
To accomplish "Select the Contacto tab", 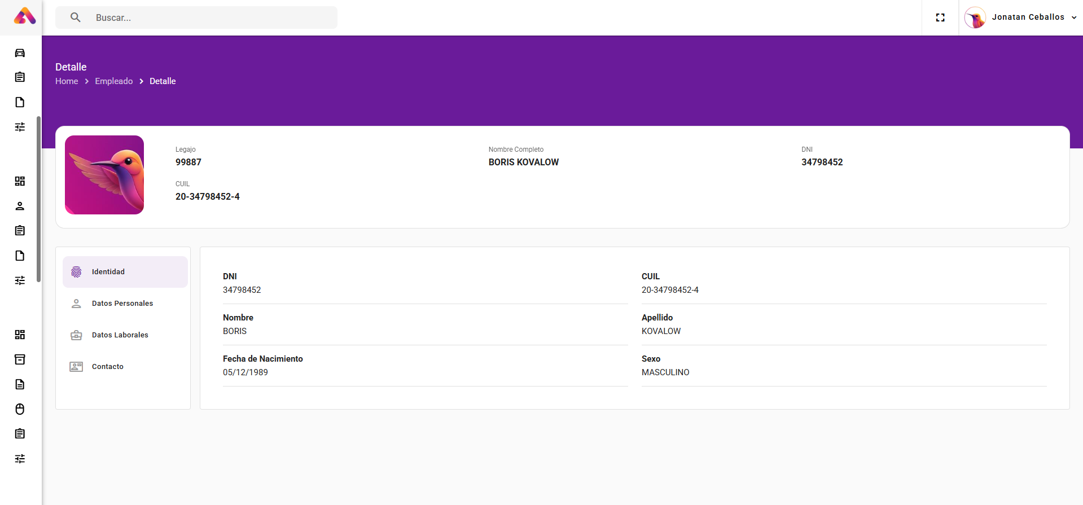I will [x=108, y=367].
